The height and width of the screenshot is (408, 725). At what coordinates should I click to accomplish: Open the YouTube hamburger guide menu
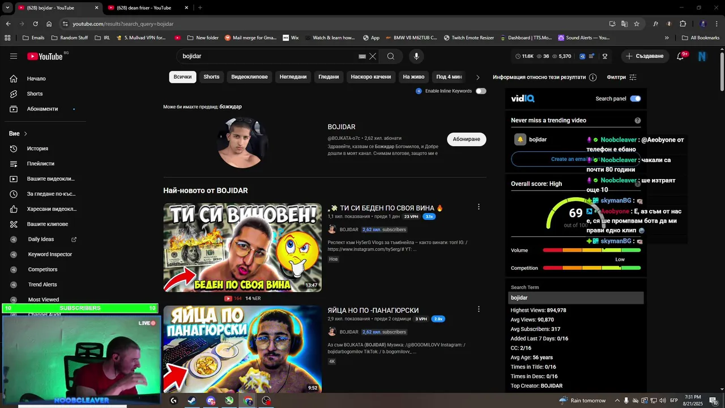coord(14,56)
